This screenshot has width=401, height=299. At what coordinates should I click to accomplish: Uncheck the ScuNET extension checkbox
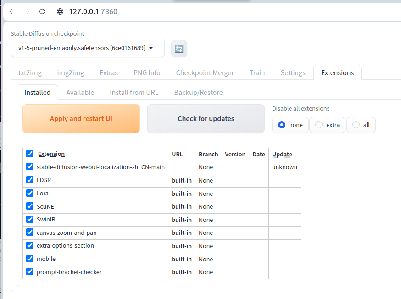(x=30, y=206)
